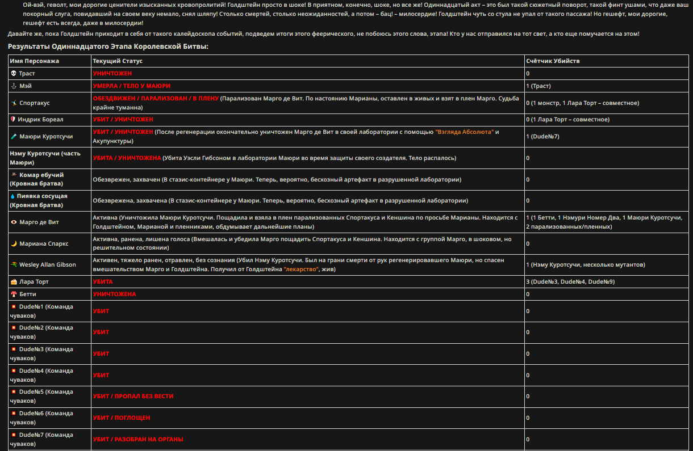Click the name 'Wesley Allan Gibson'
Screen dimensions: 693x451
[48, 265]
